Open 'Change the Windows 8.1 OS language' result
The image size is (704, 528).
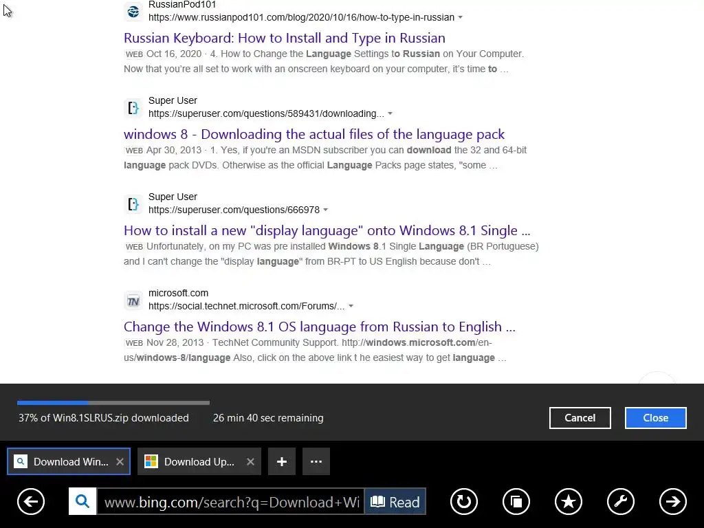(320, 327)
